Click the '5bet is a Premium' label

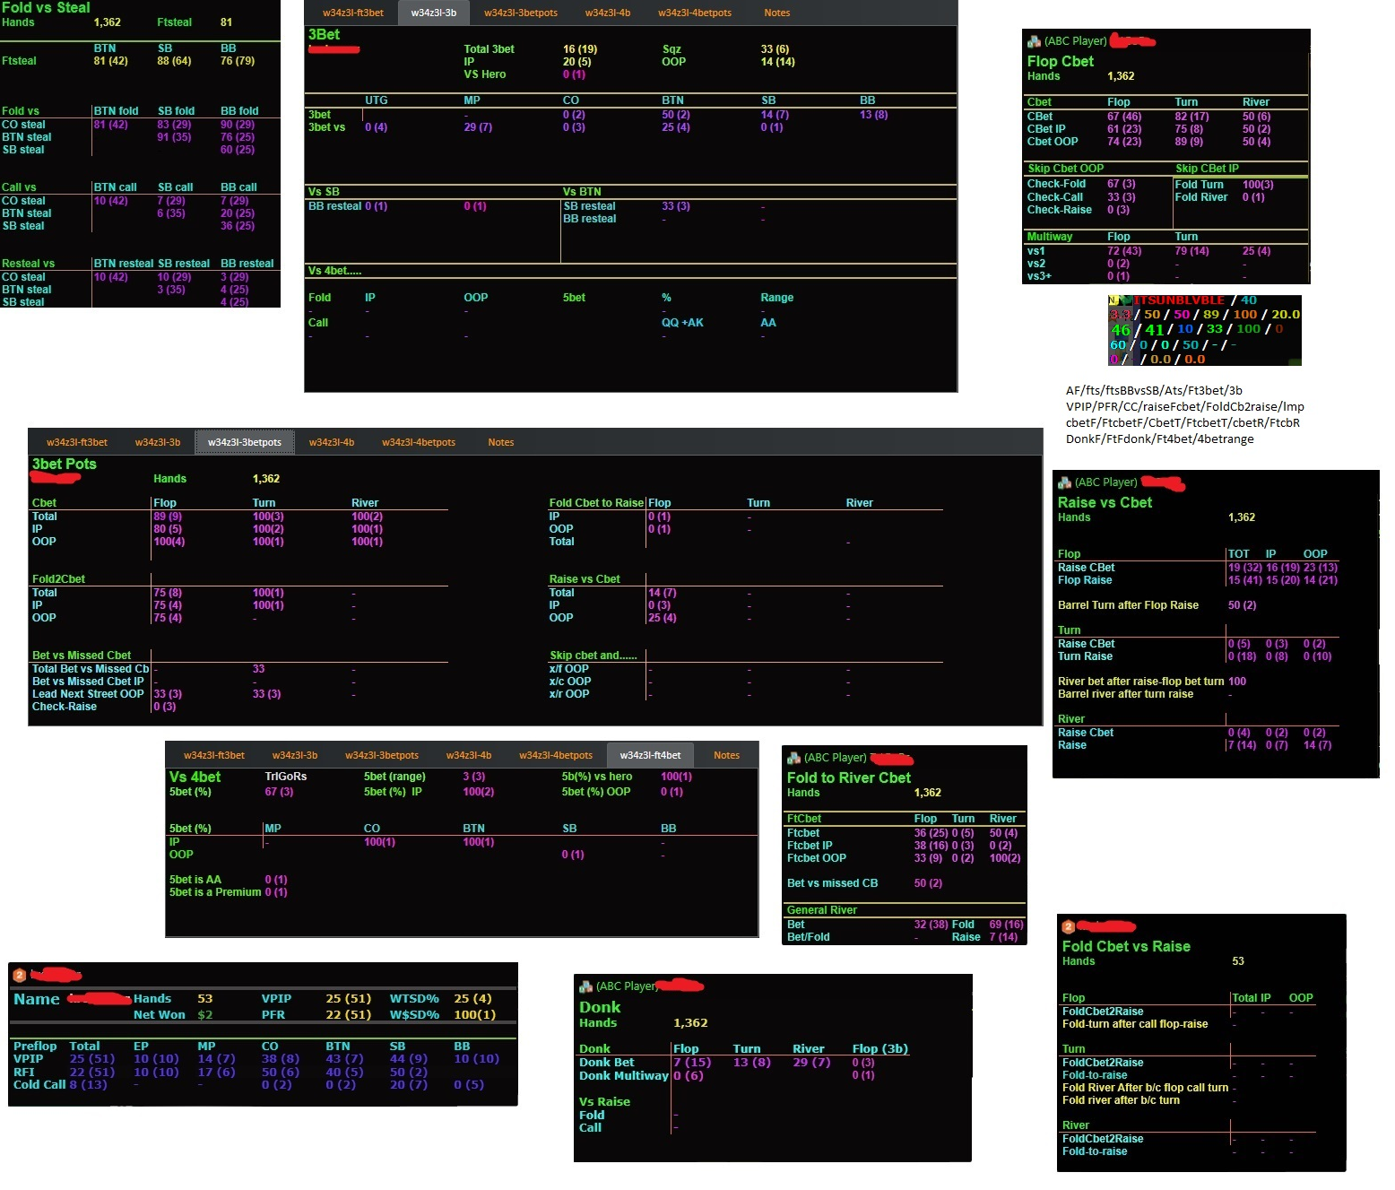point(215,892)
